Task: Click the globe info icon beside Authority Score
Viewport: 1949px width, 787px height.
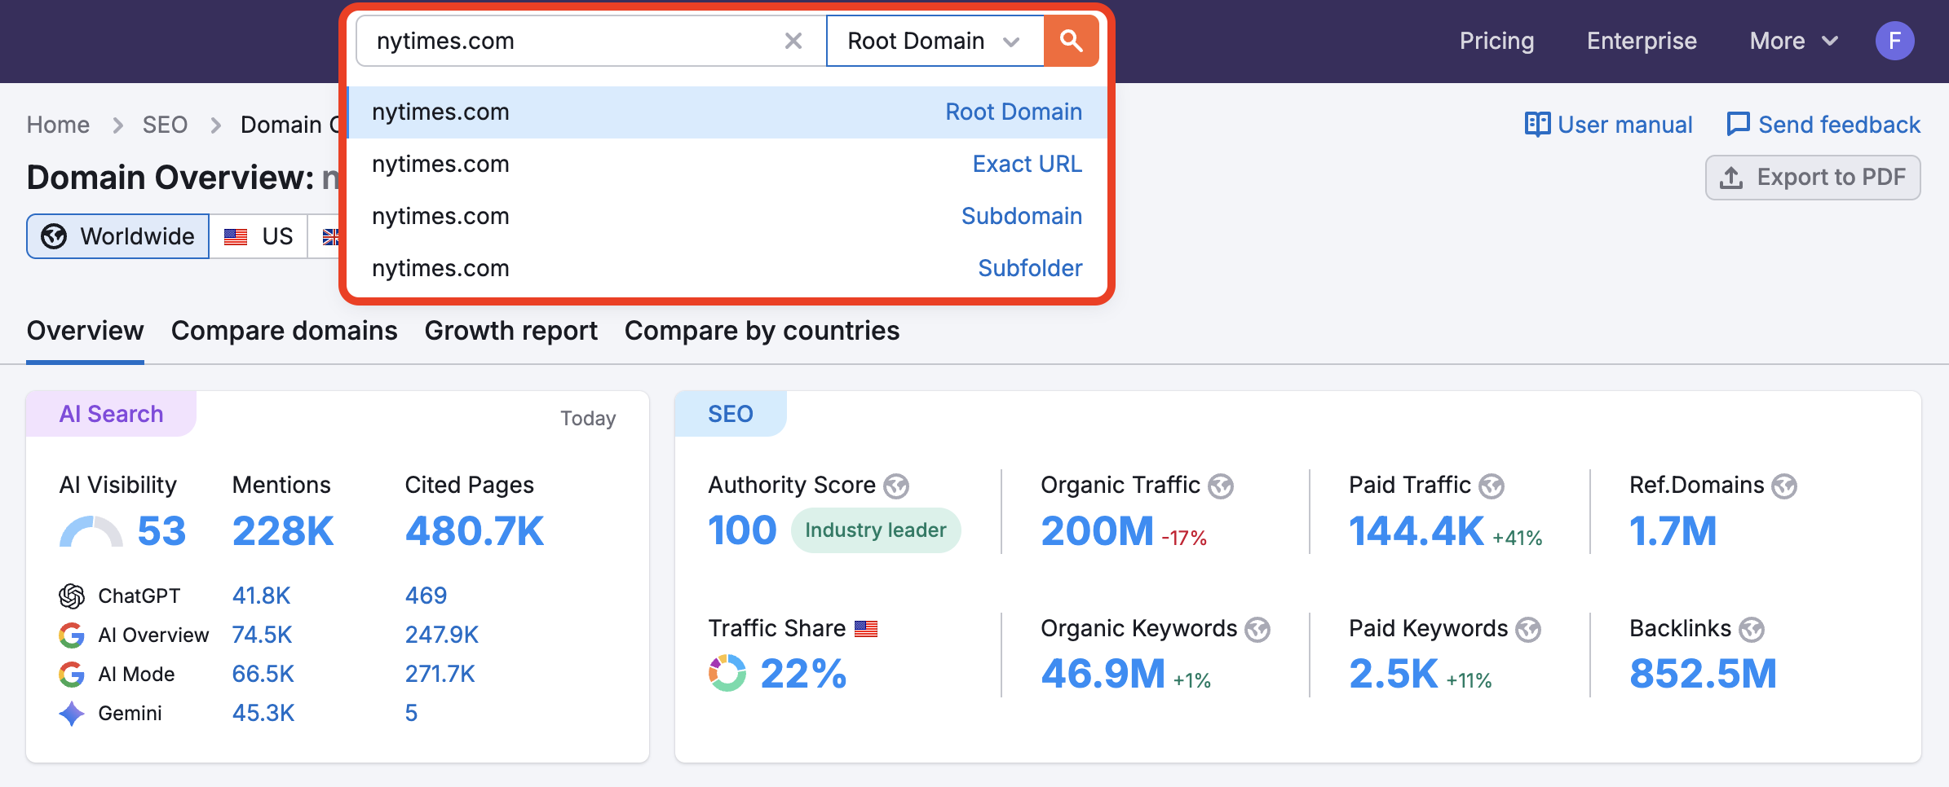Action: pyautogui.click(x=897, y=486)
